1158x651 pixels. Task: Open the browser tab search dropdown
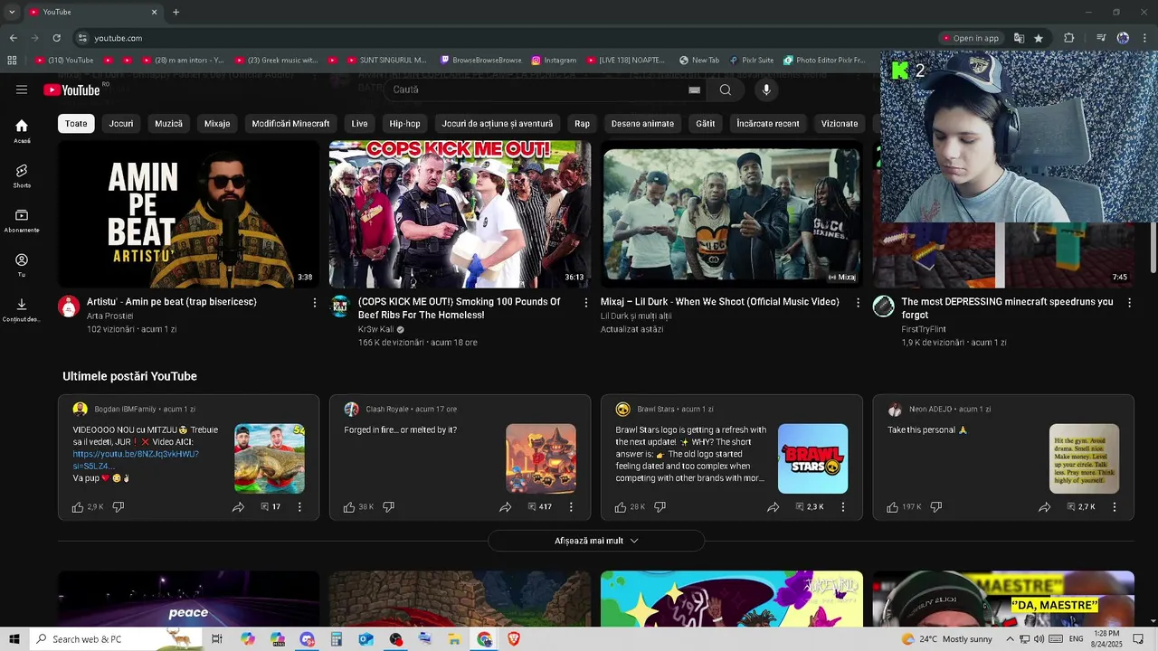tap(12, 12)
